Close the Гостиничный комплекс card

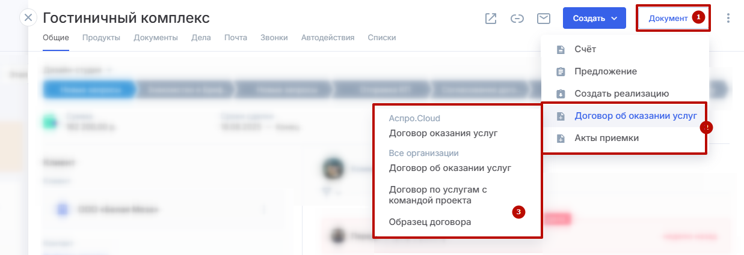pyautogui.click(x=28, y=17)
